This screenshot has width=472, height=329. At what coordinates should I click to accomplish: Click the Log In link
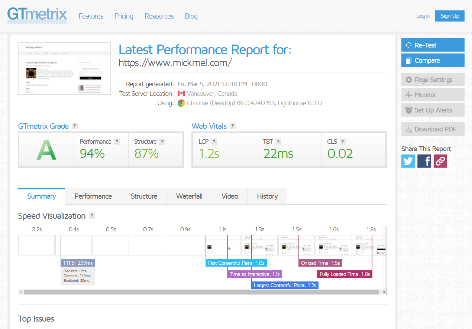coord(423,16)
